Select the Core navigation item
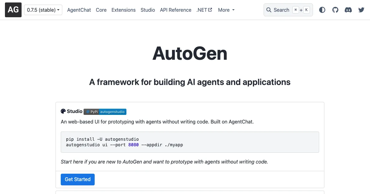The width and height of the screenshot is (370, 194). point(101,10)
